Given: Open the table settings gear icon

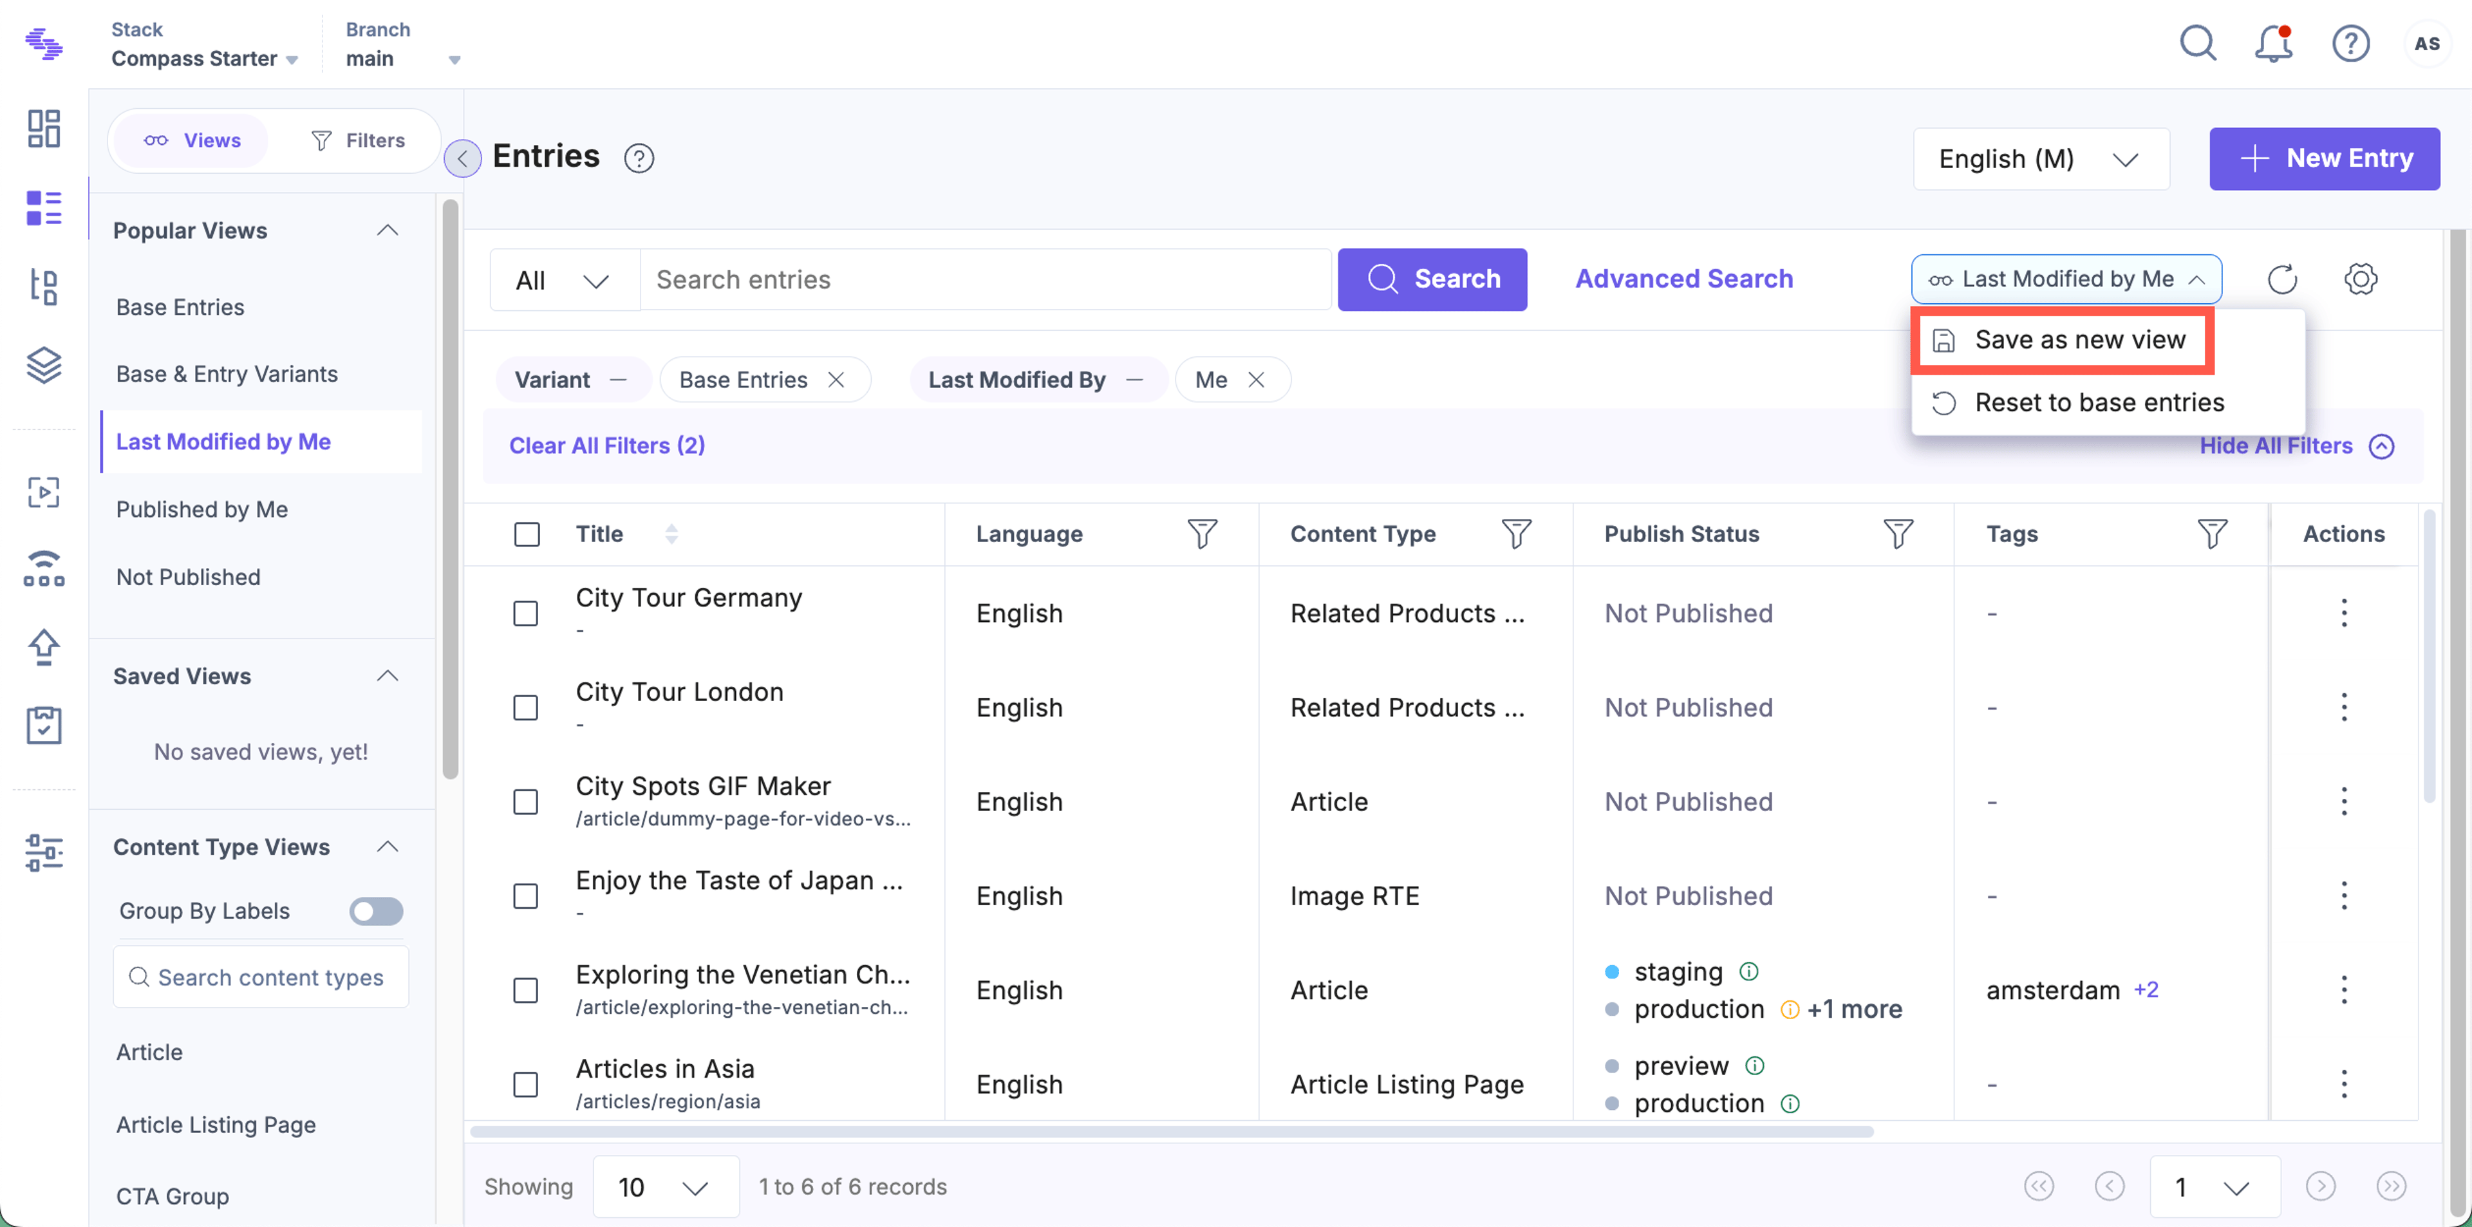Looking at the screenshot, I should 2361,279.
